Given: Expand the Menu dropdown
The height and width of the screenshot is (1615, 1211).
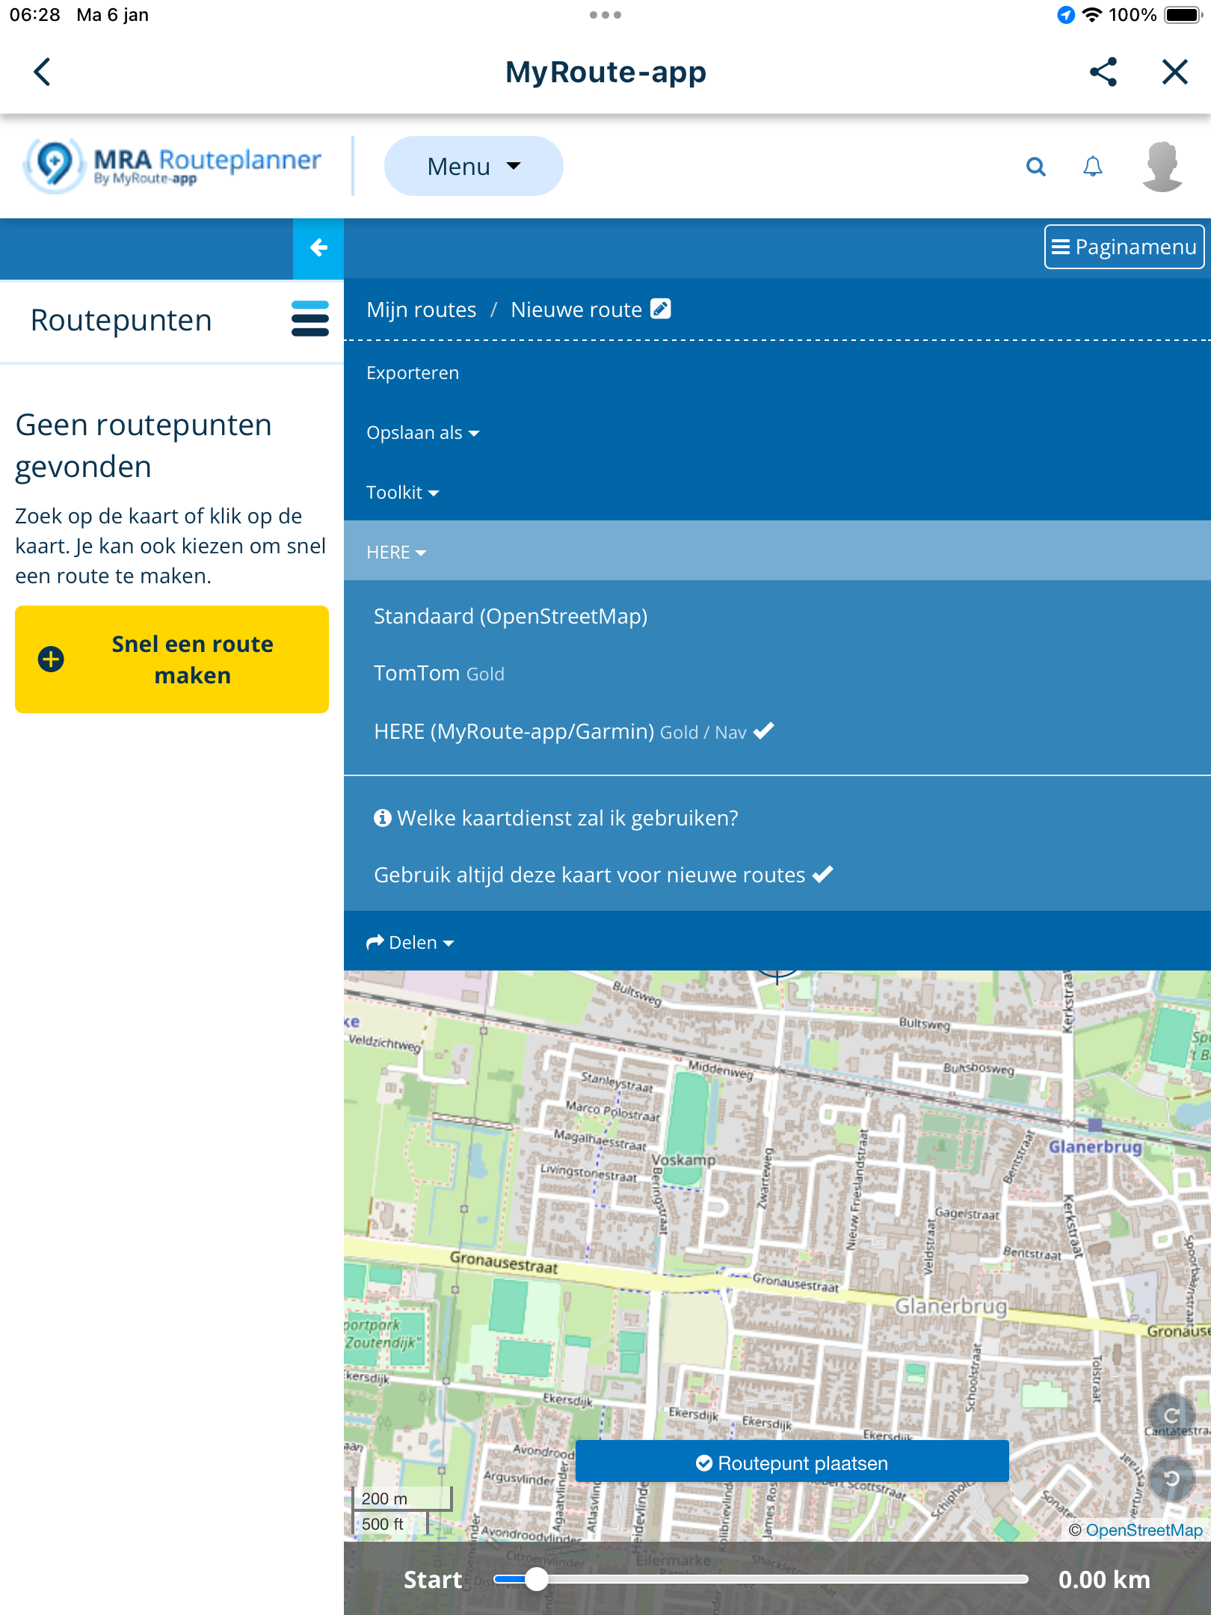Looking at the screenshot, I should tap(473, 166).
